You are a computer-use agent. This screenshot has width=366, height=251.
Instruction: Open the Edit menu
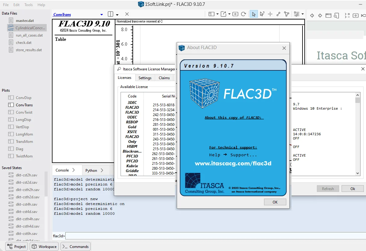(16, 5)
